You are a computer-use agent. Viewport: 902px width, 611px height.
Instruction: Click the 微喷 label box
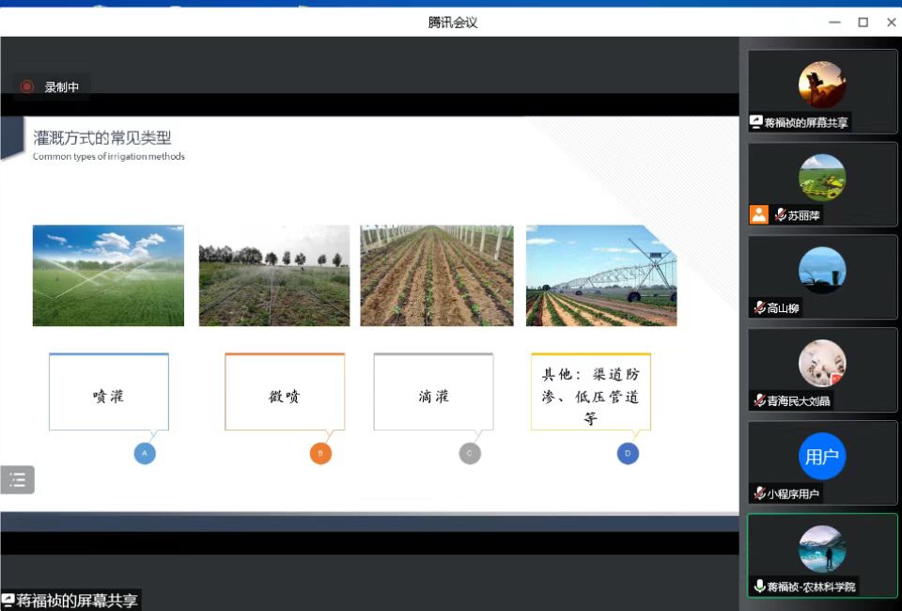pyautogui.click(x=285, y=392)
